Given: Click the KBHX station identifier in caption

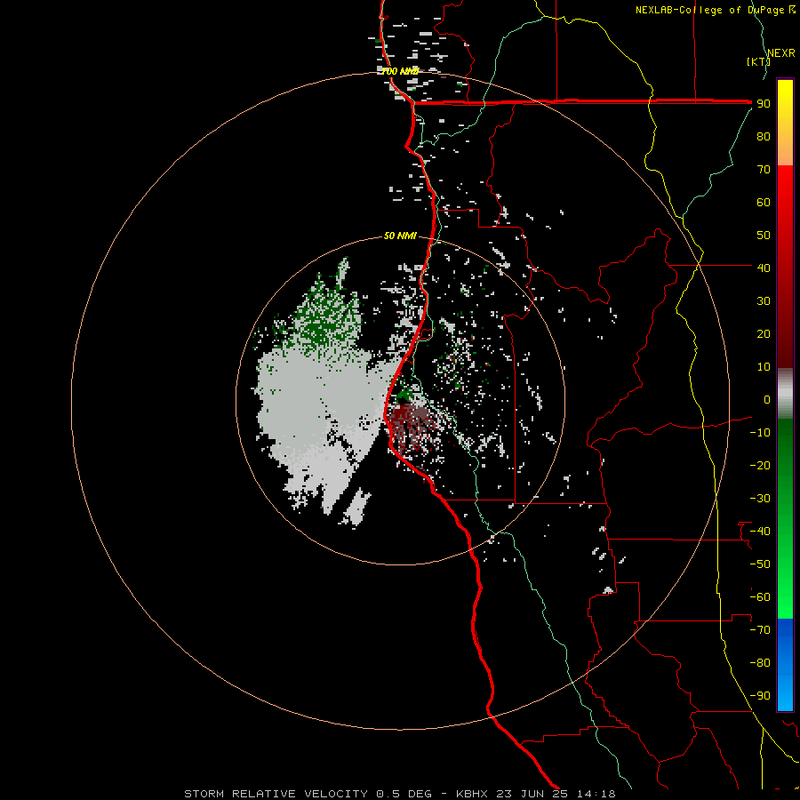Looking at the screenshot, I should [472, 794].
